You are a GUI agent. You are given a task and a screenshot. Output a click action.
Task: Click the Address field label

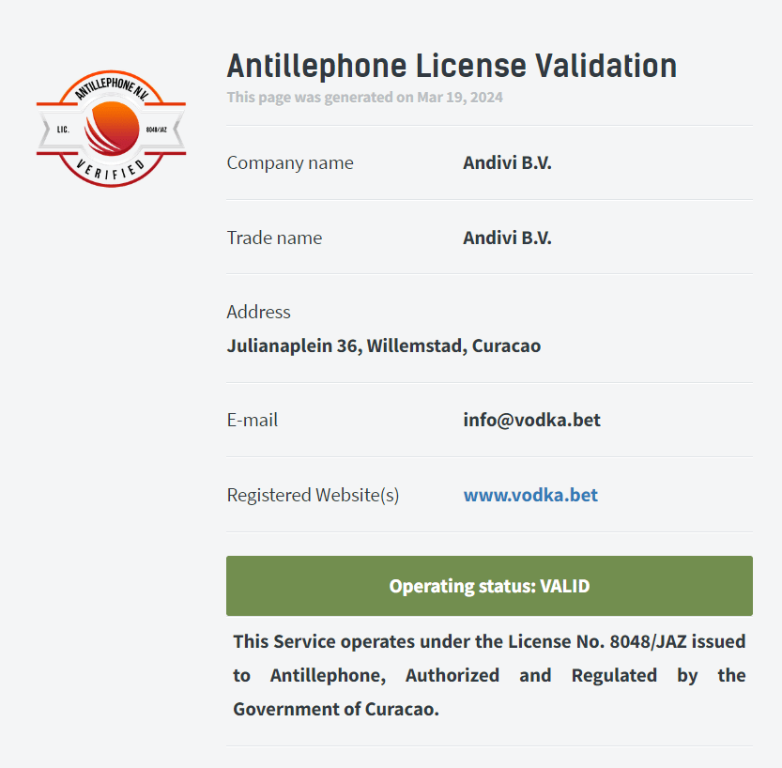(258, 312)
